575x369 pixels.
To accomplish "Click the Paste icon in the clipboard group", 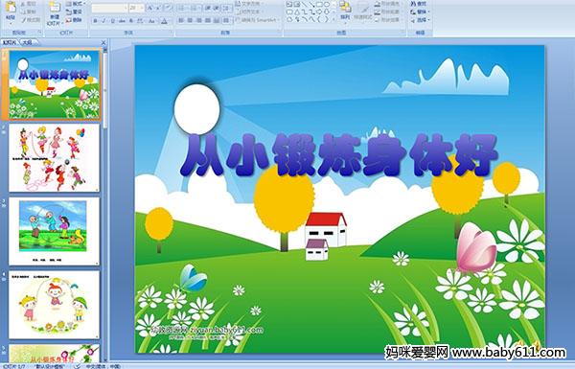I will tap(11, 10).
